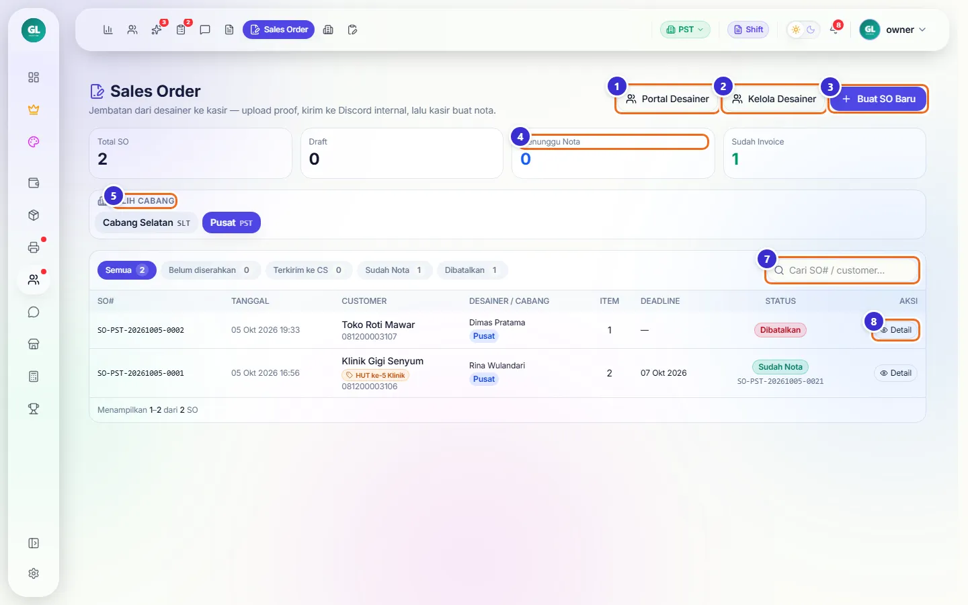Open the clipboard-with-pen icon in top toolbar
Image resolution: width=968 pixels, height=605 pixels.
coord(352,30)
